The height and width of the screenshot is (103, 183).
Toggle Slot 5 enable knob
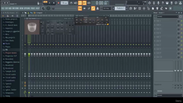pos(178,37)
